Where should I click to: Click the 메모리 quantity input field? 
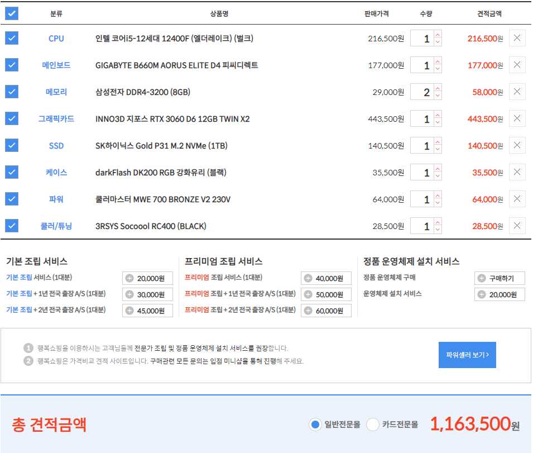point(422,92)
